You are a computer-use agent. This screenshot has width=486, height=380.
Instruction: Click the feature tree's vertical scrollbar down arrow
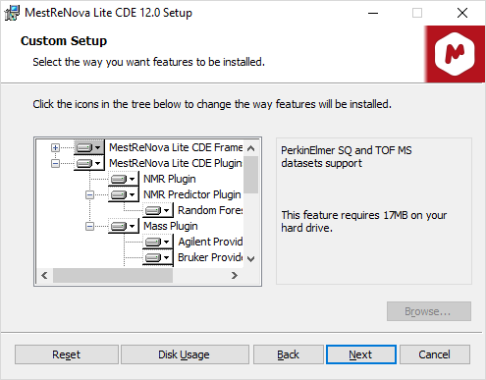click(251, 259)
